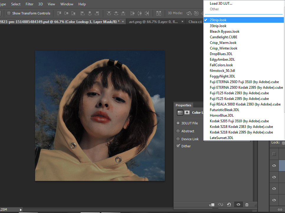Open the Window menu
This screenshot has width=285, height=213.
(x=67, y=4)
